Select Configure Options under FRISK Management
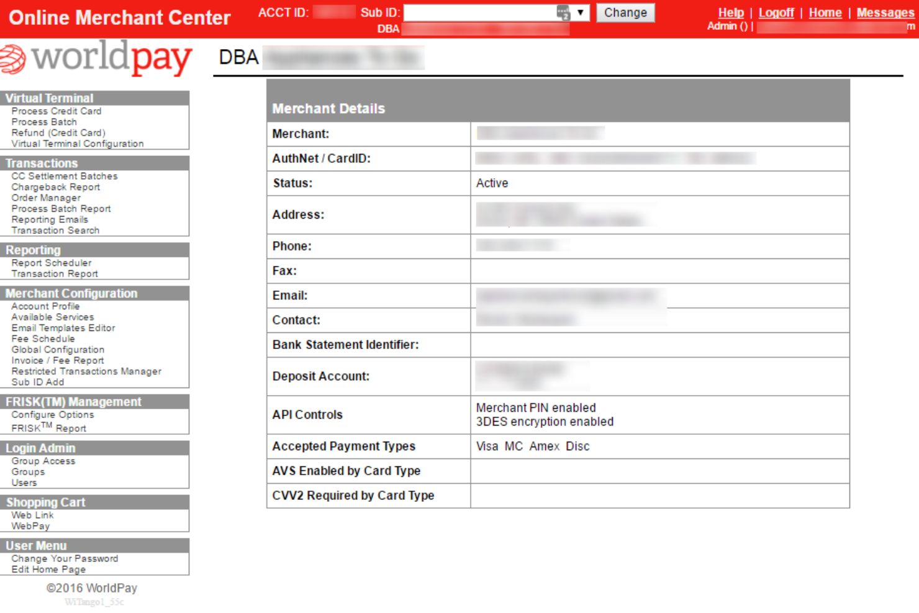 [53, 415]
